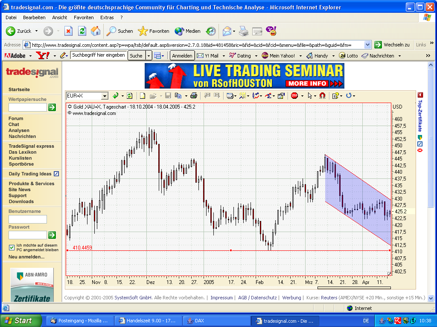The width and height of the screenshot is (437, 327).
Task: Click the chart refresh icon with green arrows
Action: [x=130, y=96]
